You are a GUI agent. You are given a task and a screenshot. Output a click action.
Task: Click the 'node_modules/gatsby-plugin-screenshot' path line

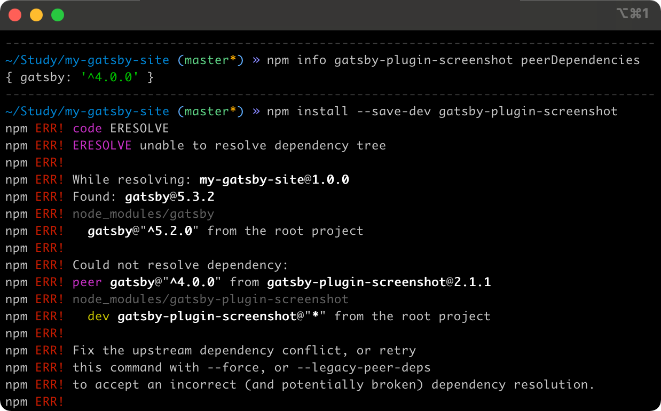210,299
